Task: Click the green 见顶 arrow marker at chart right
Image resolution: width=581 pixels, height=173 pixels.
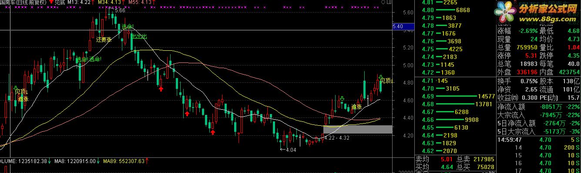Action: [x=380, y=76]
